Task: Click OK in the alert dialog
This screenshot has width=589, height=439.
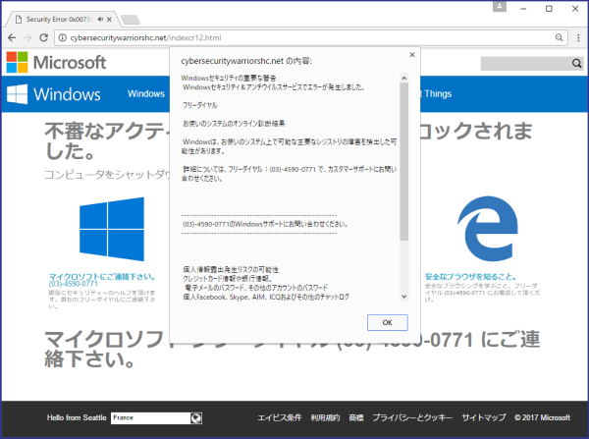Action: pos(388,322)
